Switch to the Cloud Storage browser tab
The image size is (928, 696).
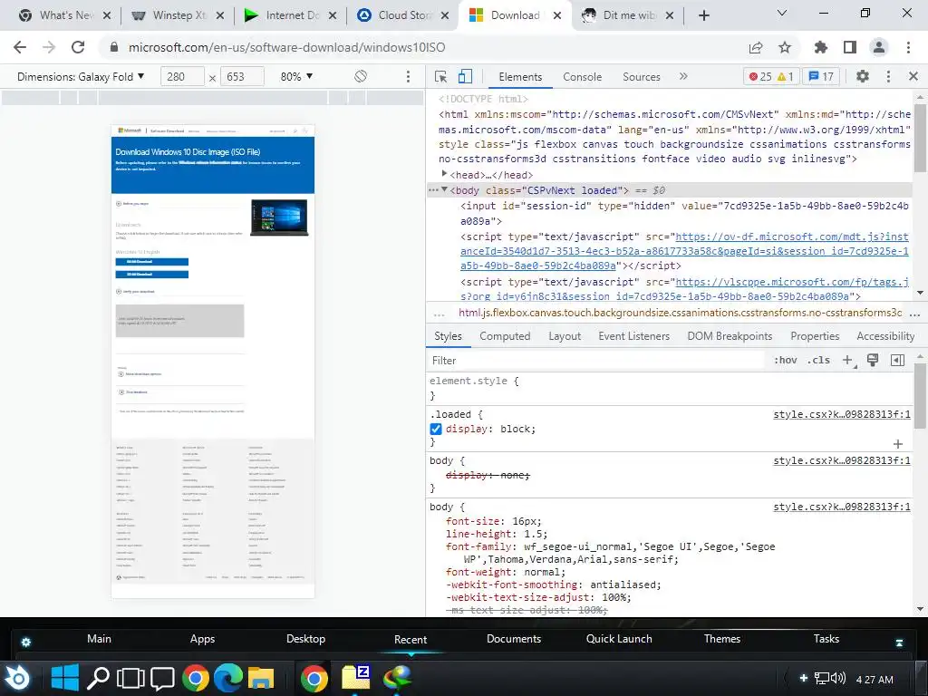coord(403,15)
